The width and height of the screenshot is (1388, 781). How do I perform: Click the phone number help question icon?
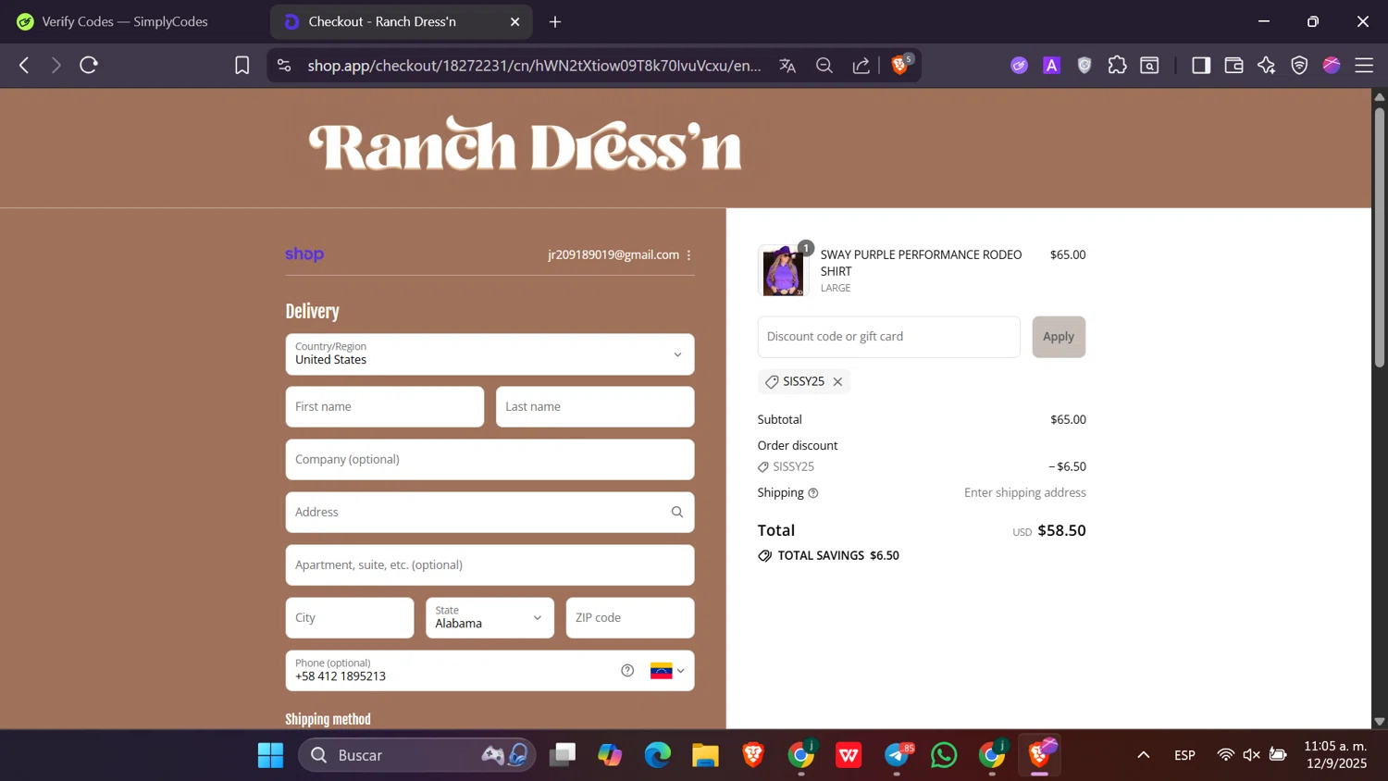627,671
